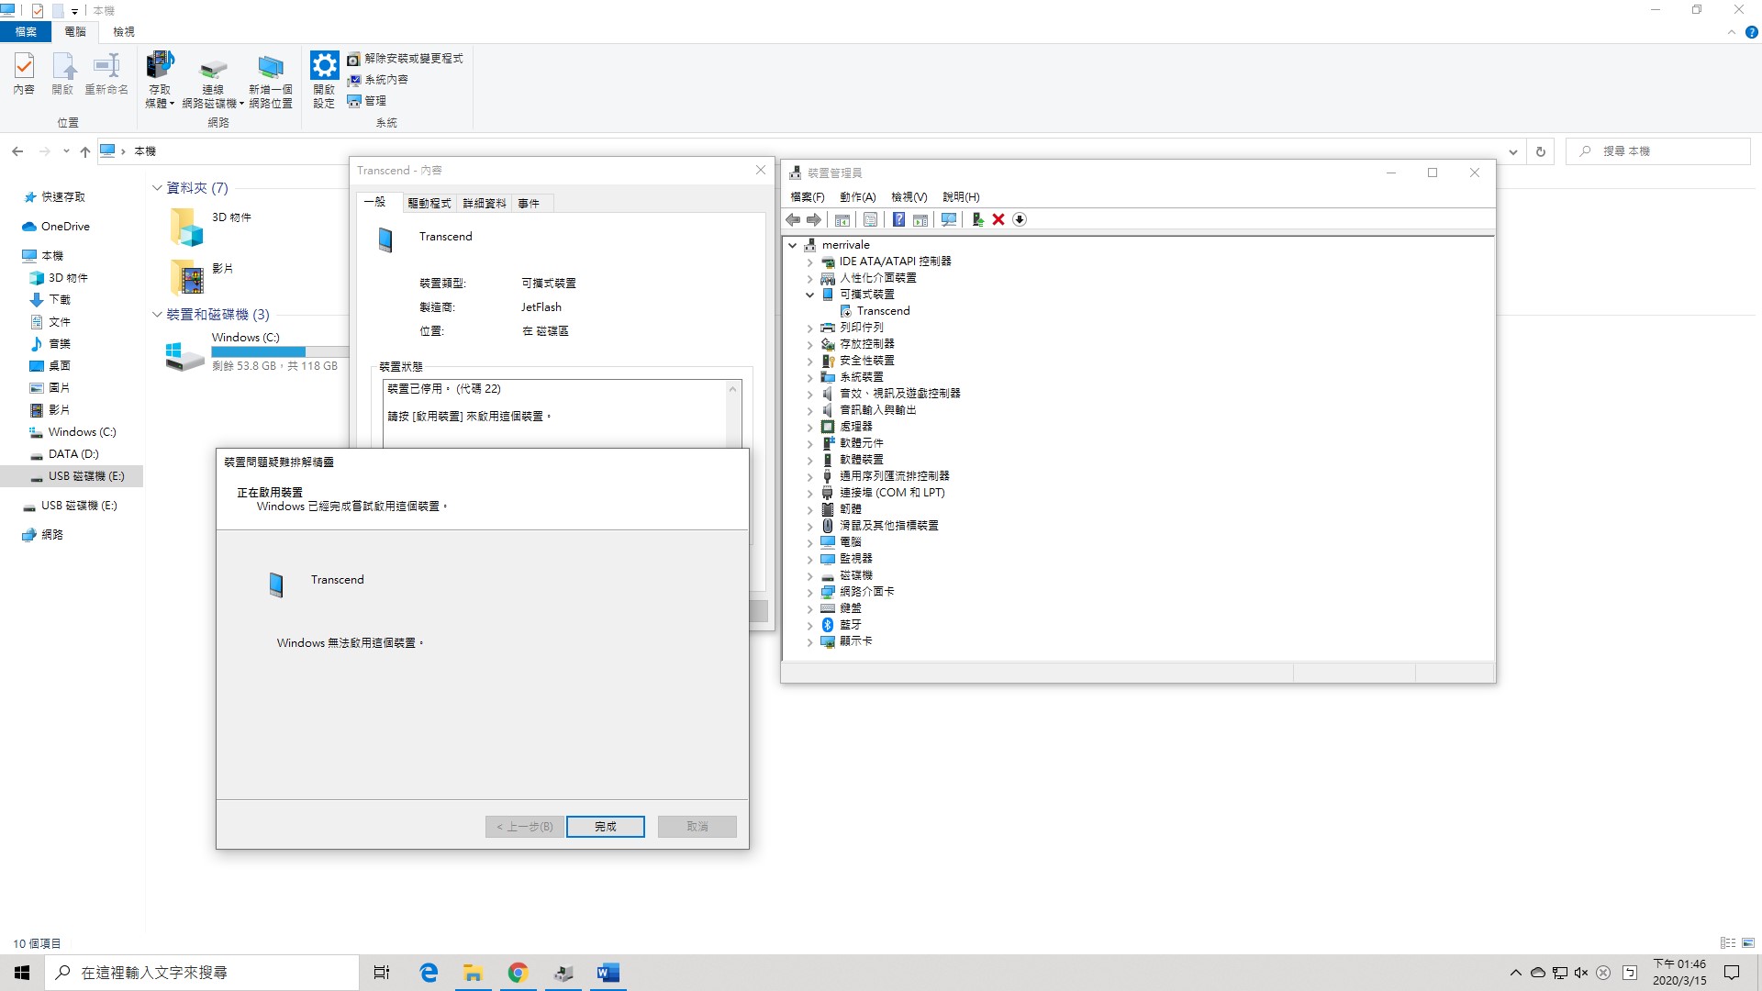The width and height of the screenshot is (1762, 991).
Task: Expand the 藍牙 Bluetooth category
Action: 809,625
